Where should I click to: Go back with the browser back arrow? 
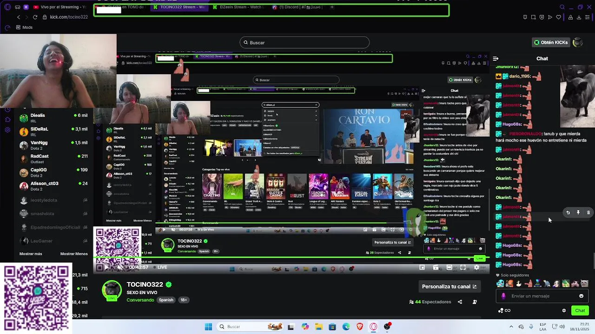pyautogui.click(x=19, y=17)
